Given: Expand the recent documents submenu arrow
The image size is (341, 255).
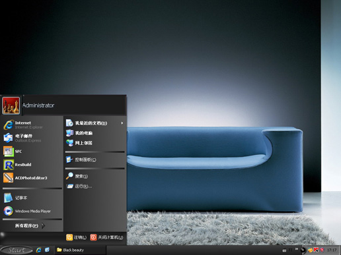Looking at the screenshot, I should pos(122,123).
